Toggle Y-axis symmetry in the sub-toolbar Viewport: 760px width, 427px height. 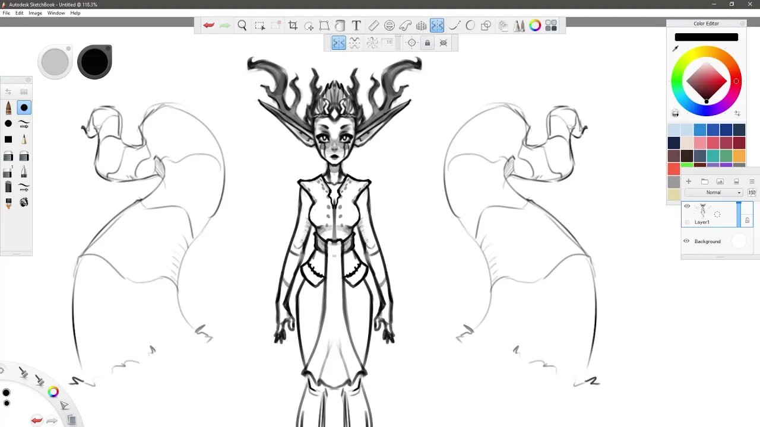pyautogui.click(x=338, y=43)
